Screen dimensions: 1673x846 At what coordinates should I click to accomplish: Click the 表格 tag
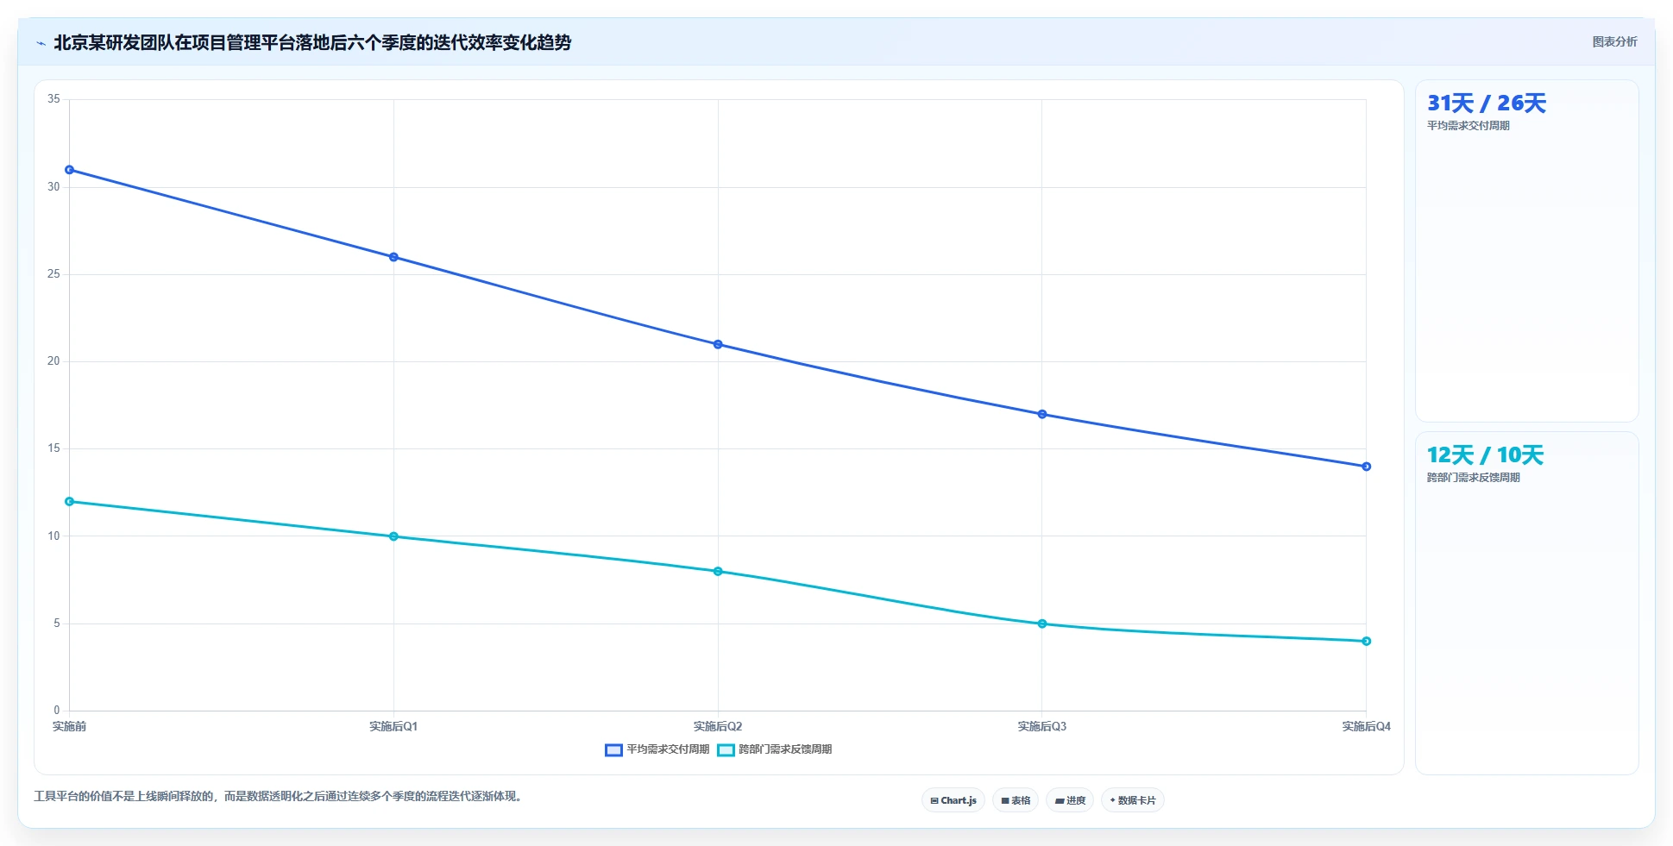[x=1016, y=800]
